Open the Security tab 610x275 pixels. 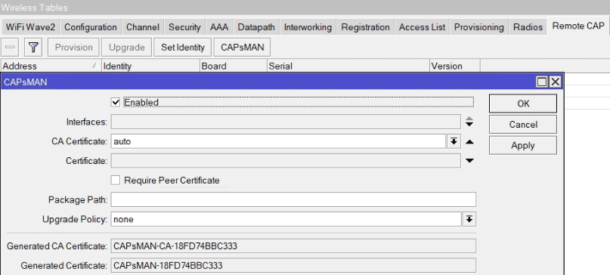pos(184,27)
